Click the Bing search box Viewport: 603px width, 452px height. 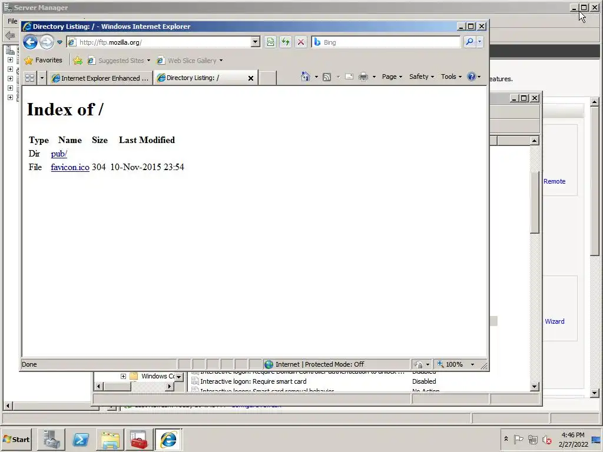point(386,42)
